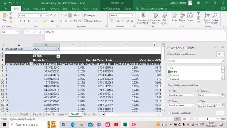Image resolution: width=227 pixels, height=128 pixels.
Task: Expand Brand field in Columns area
Action: point(219,95)
